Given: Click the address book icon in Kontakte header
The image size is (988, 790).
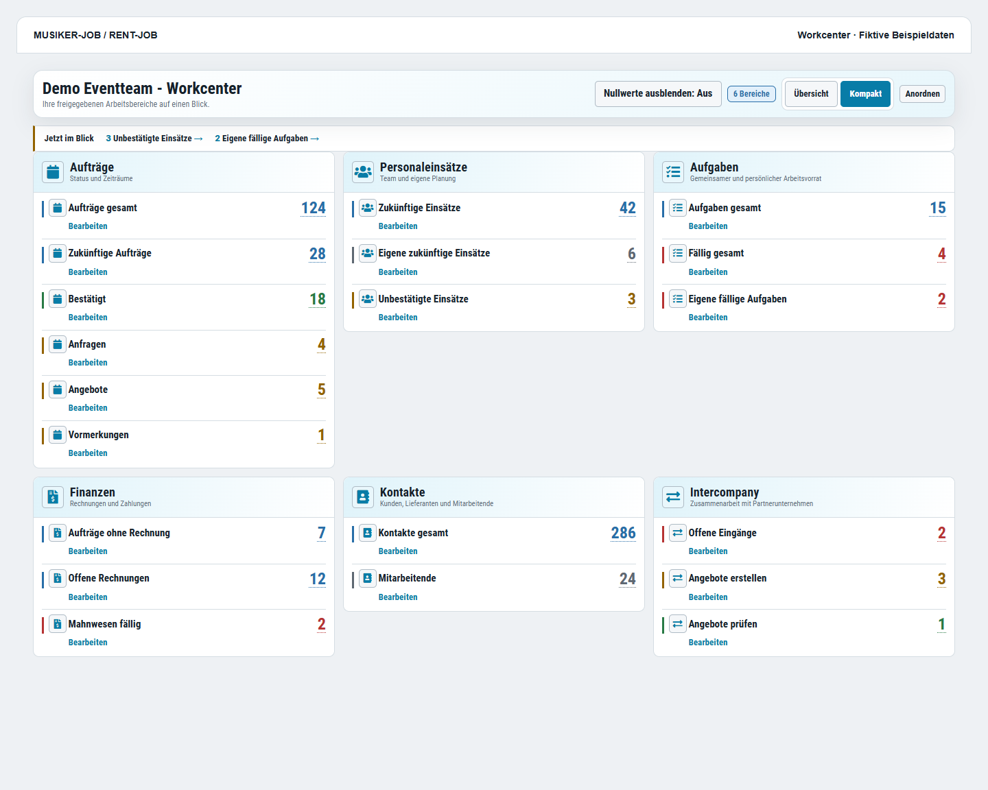Looking at the screenshot, I should tap(363, 497).
